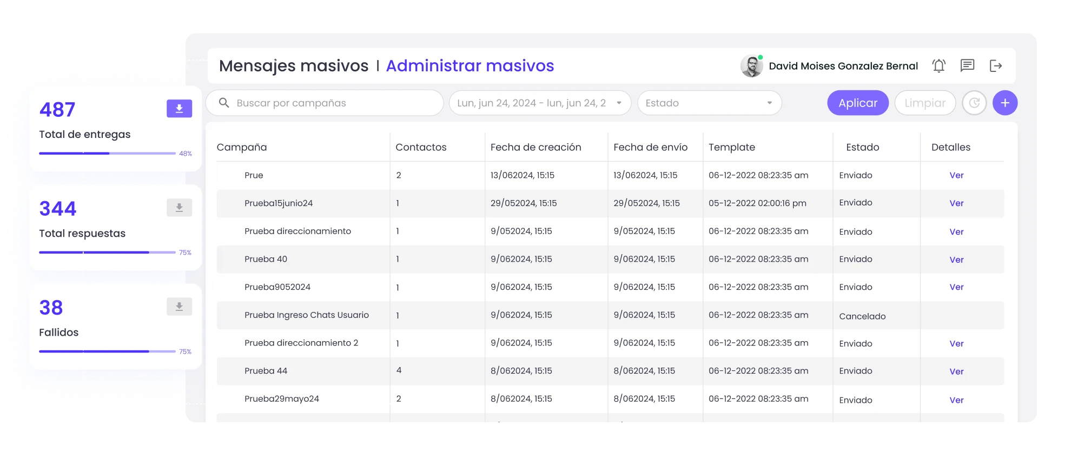Image resolution: width=1071 pixels, height=452 pixels.
Task: Focus the Buscar por campañas field
Action: point(325,103)
